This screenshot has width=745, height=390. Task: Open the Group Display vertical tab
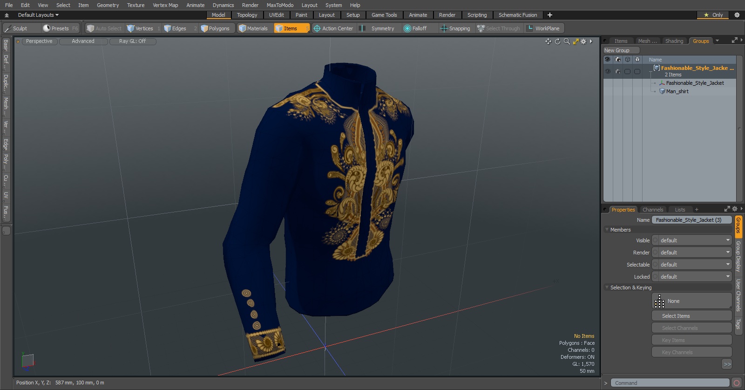coord(738,257)
